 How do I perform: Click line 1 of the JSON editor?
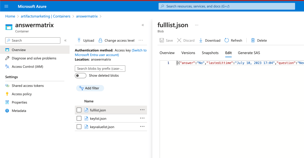(240, 63)
